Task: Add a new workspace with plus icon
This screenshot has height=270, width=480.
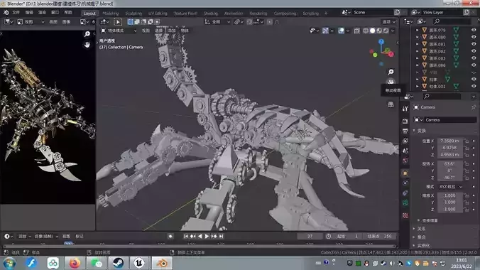Action: click(x=326, y=13)
